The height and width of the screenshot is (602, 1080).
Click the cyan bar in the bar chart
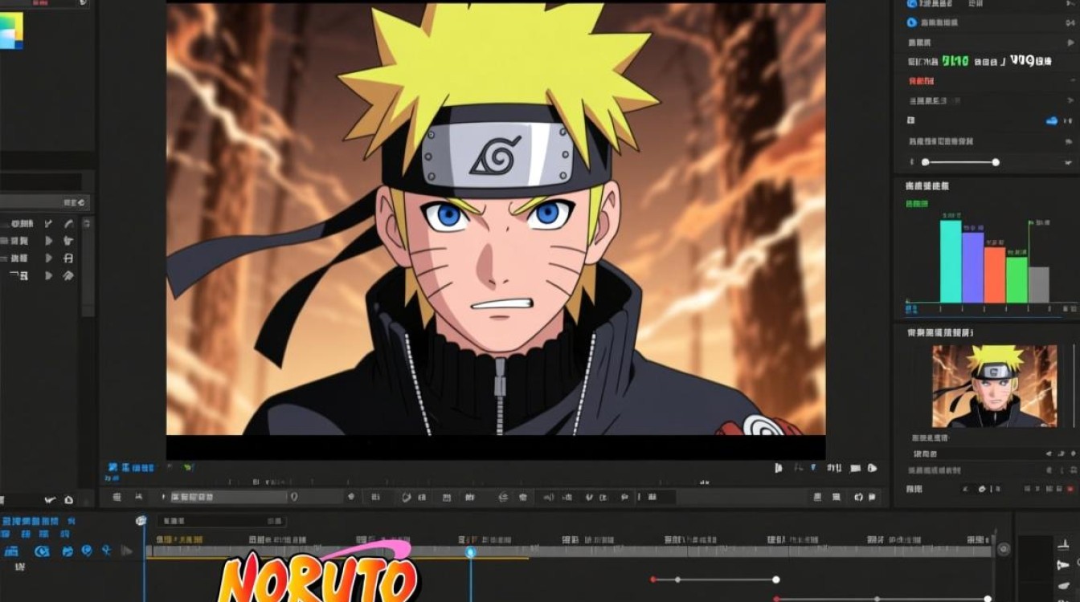click(951, 262)
